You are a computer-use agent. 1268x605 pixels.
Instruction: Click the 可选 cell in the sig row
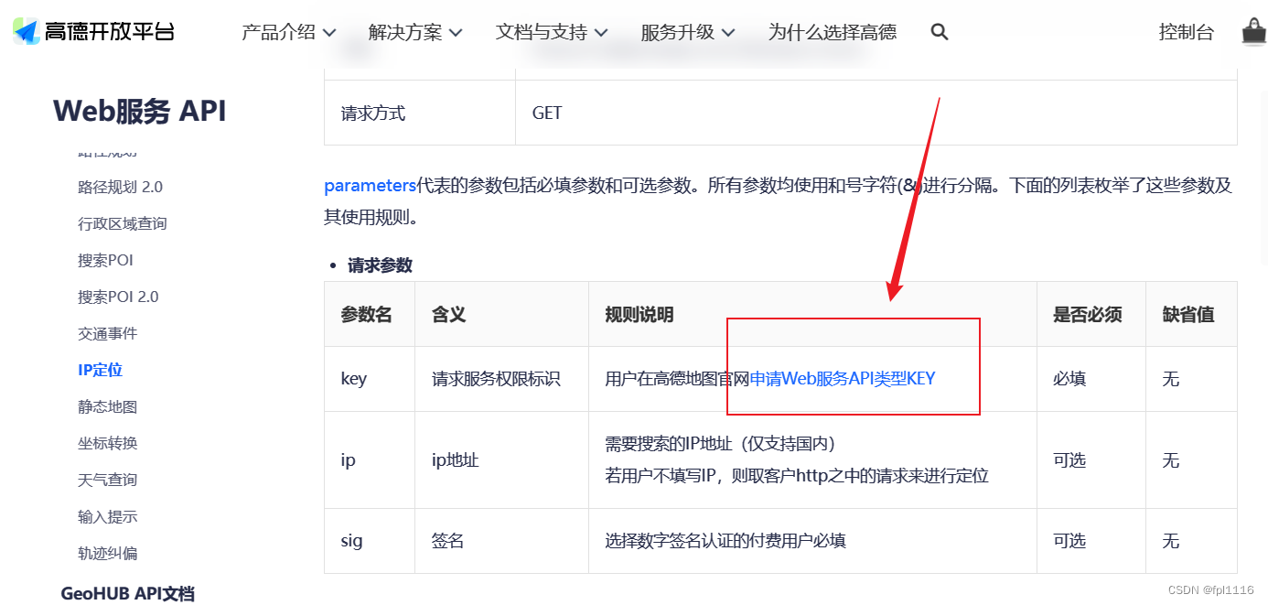pos(1091,541)
